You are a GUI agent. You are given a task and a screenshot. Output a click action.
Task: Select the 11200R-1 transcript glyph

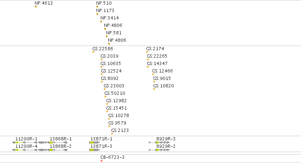click(24, 142)
